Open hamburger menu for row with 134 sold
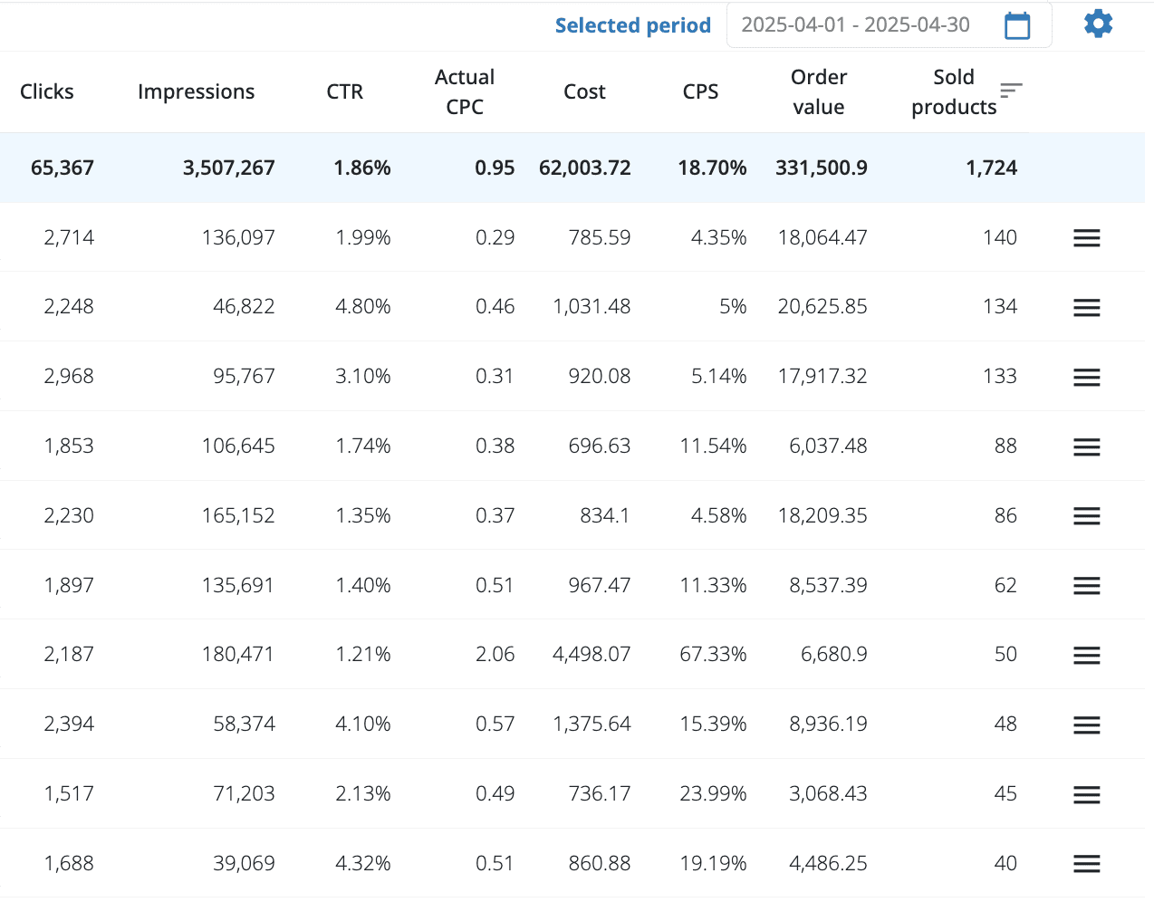Viewport: 1154px width, 902px height. click(x=1086, y=308)
